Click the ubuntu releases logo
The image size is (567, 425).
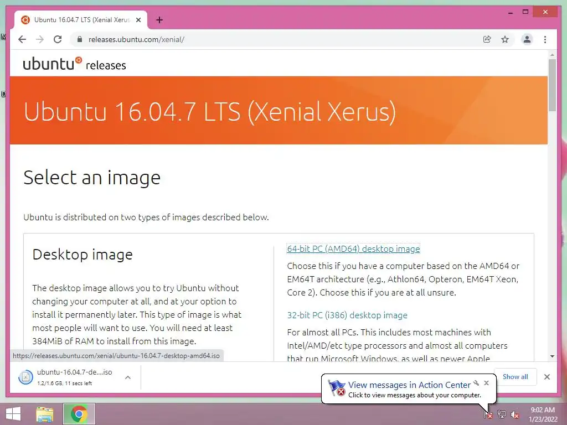[75, 63]
